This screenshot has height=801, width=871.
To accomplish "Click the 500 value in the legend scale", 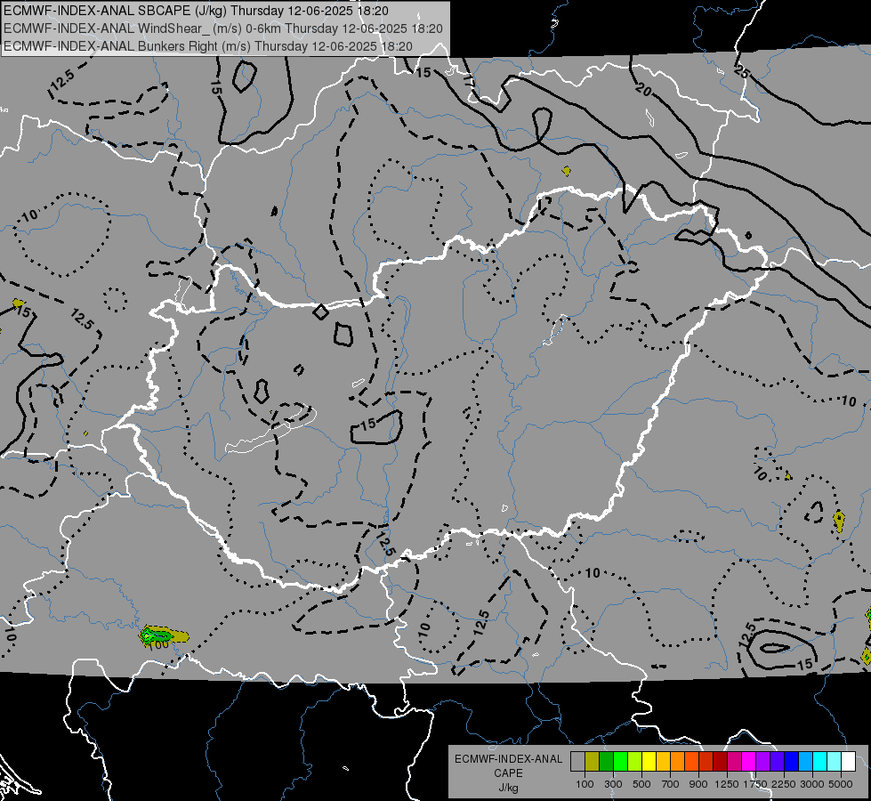I will (x=641, y=784).
